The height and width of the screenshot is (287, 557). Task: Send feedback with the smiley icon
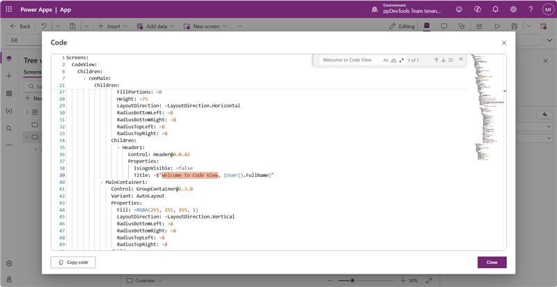[459, 10]
